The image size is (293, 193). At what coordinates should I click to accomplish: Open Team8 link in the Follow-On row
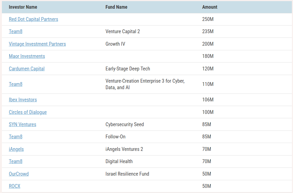point(15,137)
